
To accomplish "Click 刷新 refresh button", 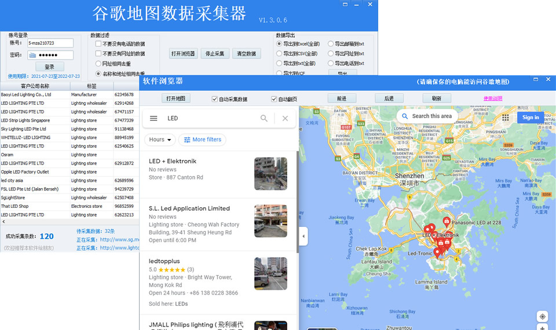I will 437,98.
